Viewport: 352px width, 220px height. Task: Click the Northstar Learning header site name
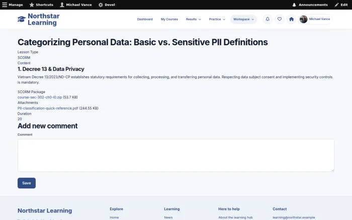tap(44, 19)
